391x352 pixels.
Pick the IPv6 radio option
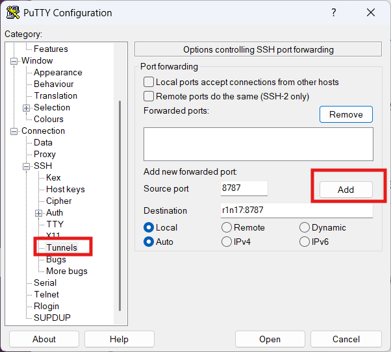305,242
